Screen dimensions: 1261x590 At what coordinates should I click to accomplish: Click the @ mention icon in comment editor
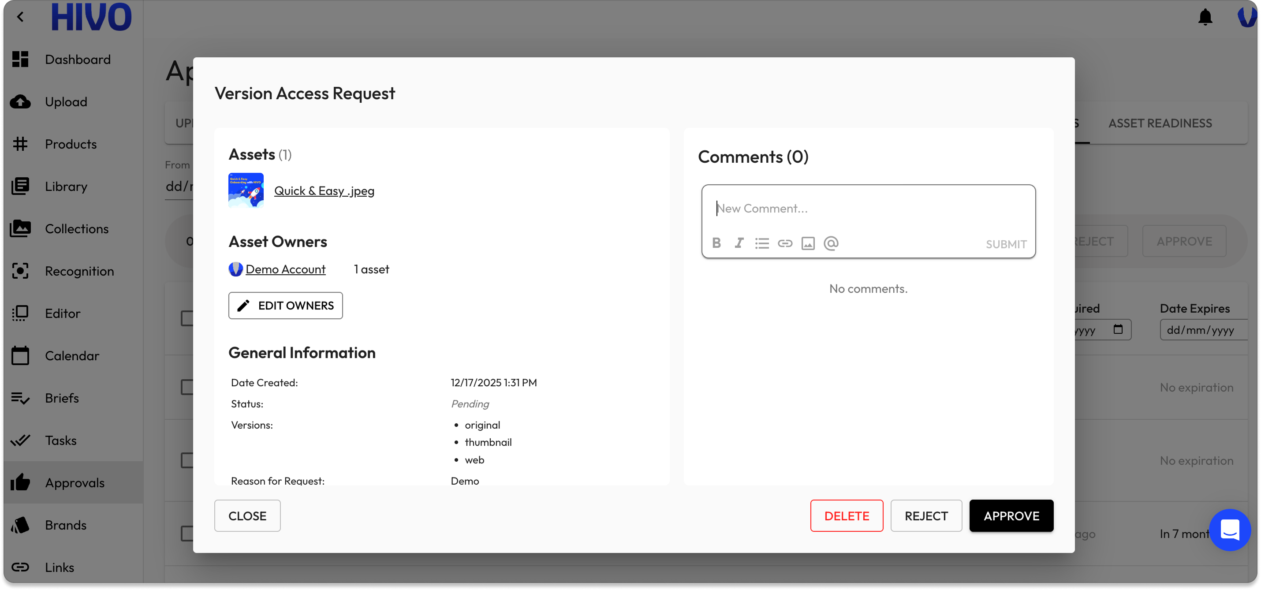[x=831, y=243]
